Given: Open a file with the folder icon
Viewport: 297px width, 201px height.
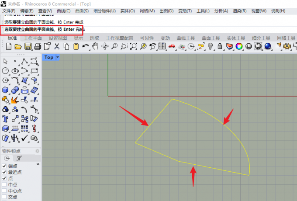Looking at the screenshot, I should [18, 46].
